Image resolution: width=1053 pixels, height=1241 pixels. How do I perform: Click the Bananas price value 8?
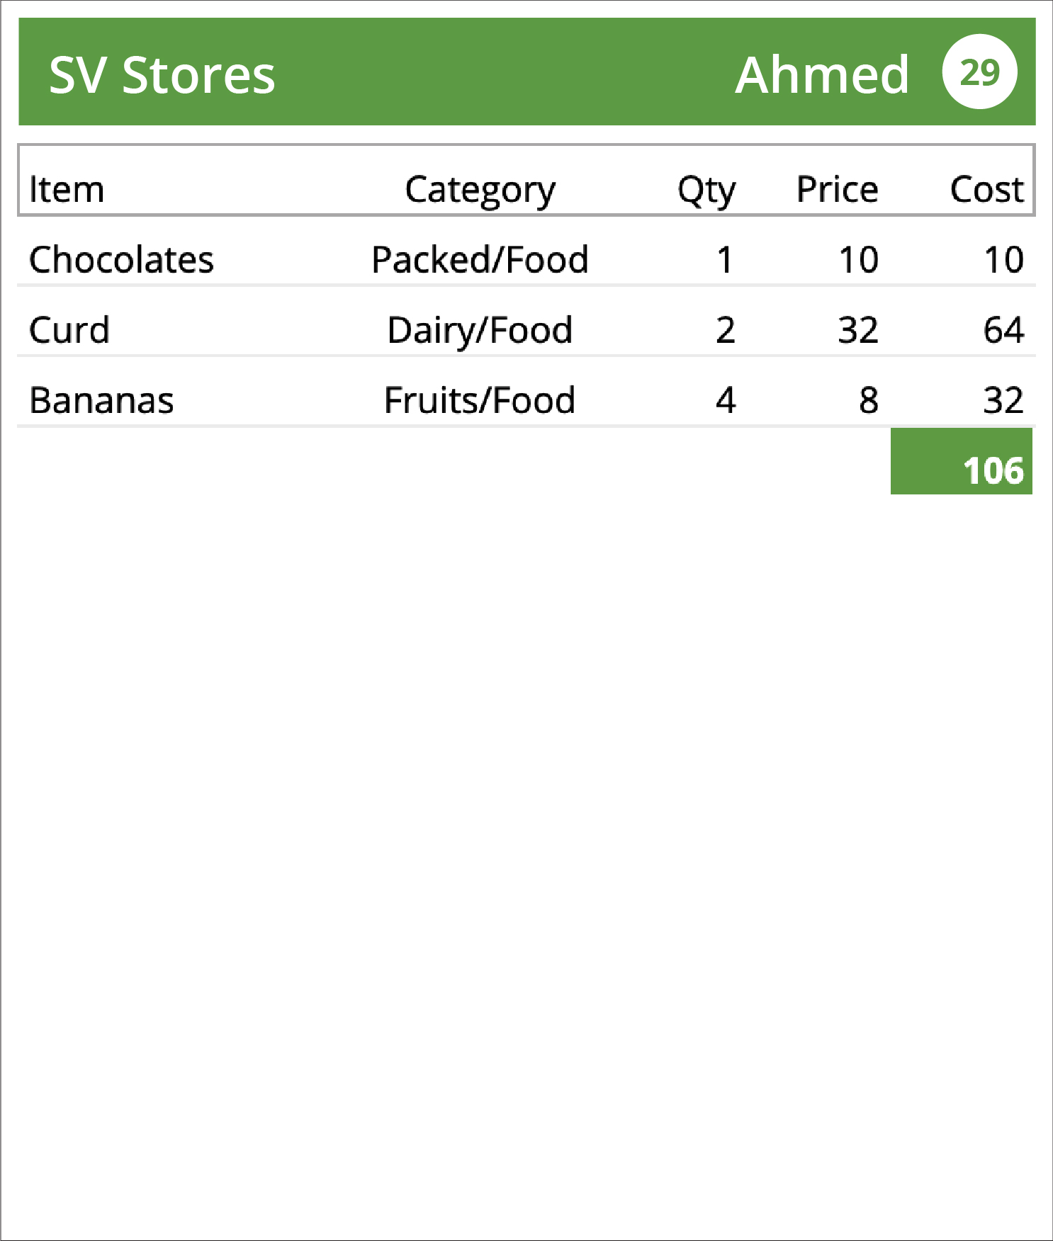[869, 401]
